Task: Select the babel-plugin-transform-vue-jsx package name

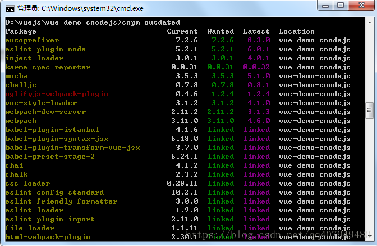Action: coord(72,148)
